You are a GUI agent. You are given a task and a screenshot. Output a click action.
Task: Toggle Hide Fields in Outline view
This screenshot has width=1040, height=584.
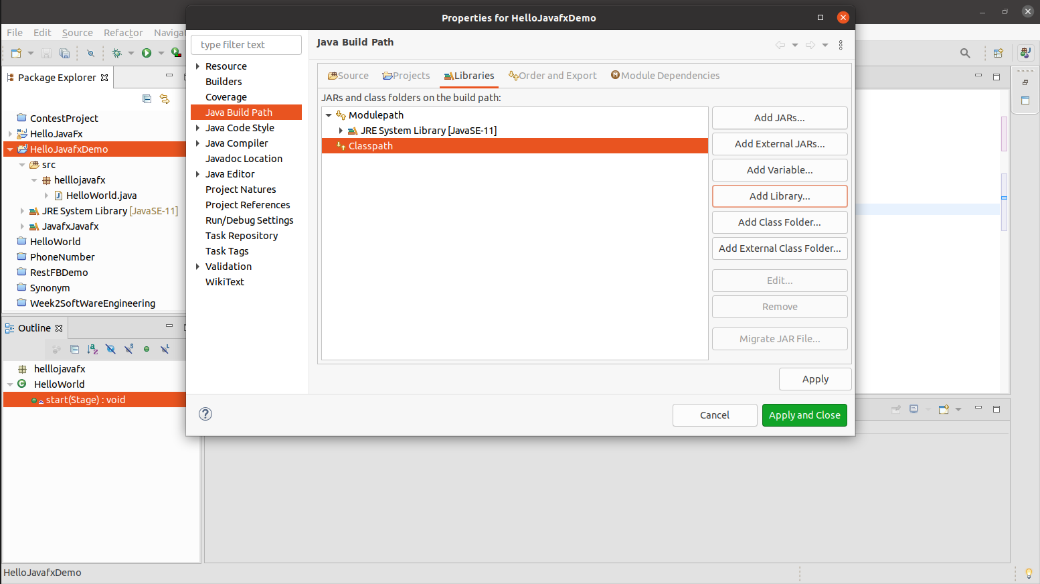coord(110,349)
